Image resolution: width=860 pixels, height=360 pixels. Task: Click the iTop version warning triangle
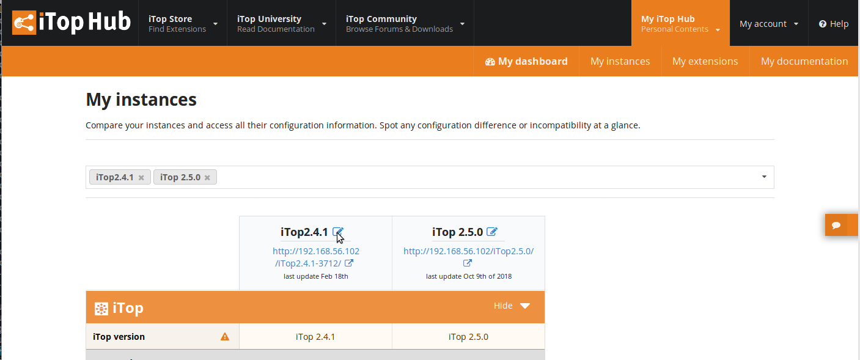225,337
